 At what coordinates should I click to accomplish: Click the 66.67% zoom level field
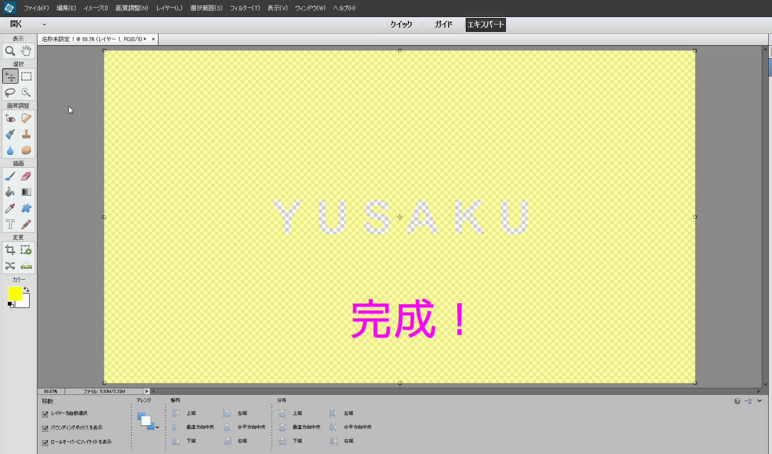51,392
